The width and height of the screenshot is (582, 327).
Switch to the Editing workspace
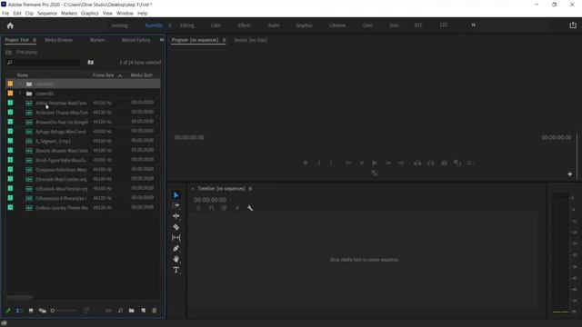pos(187,25)
